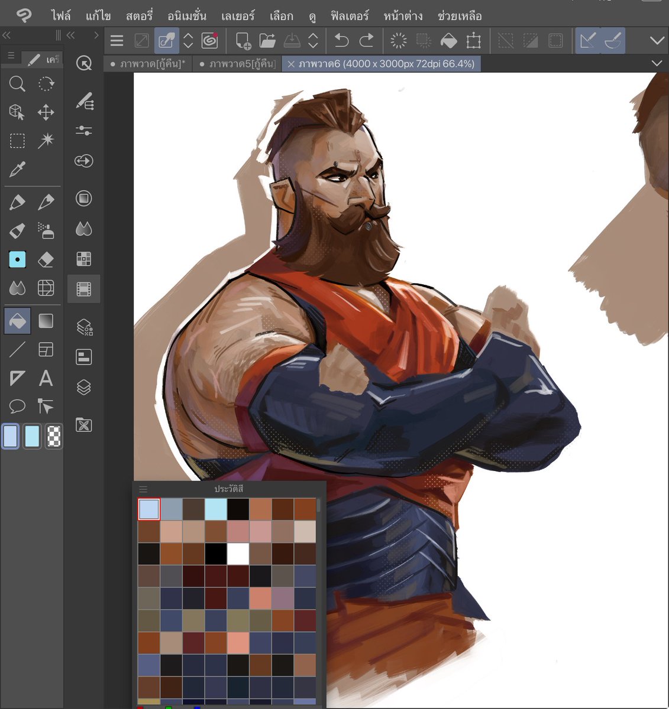Toggle touch gesture finger mode button
This screenshot has height=709, width=669.
click(x=167, y=40)
